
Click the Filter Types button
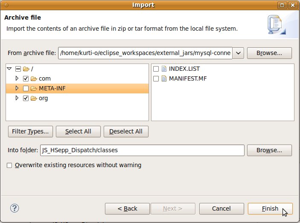(x=30, y=132)
